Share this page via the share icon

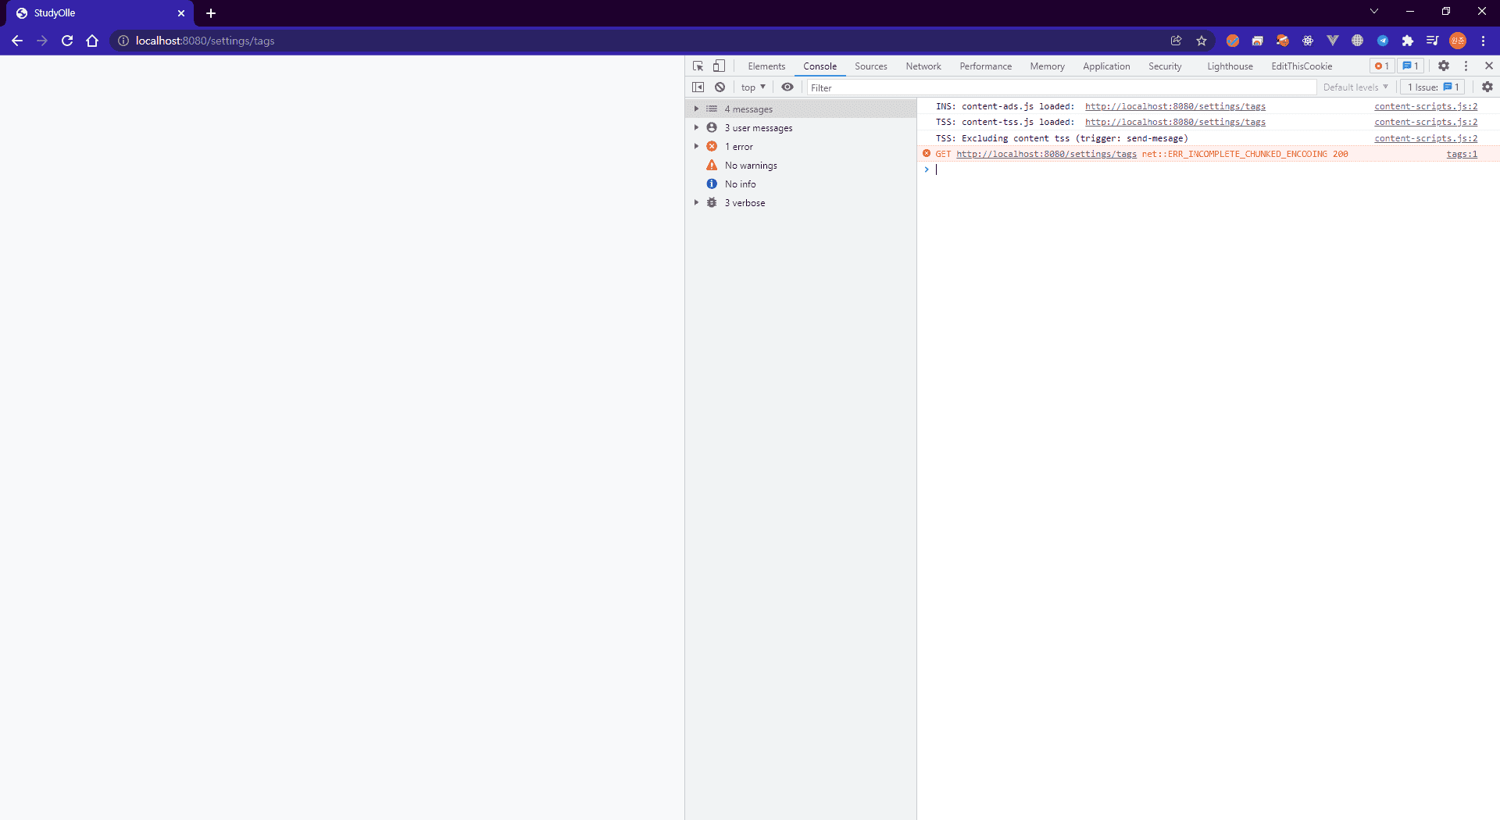click(x=1177, y=41)
